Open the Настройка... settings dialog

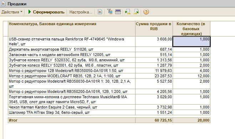(x=81, y=12)
